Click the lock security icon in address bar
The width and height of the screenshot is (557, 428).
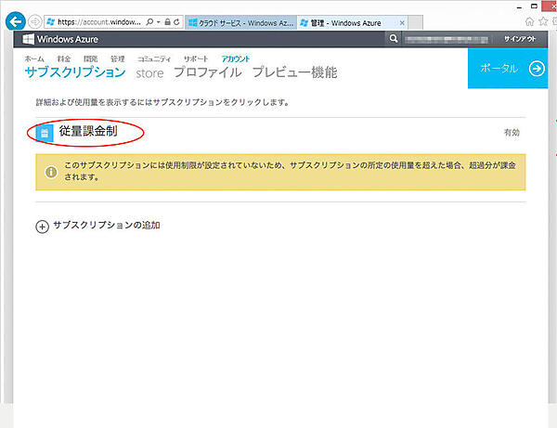[167, 22]
